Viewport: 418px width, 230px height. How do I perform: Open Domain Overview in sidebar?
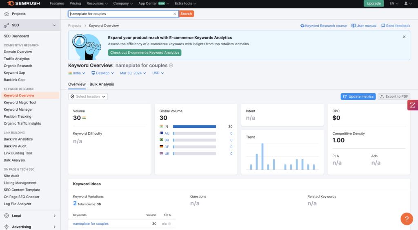point(18,52)
